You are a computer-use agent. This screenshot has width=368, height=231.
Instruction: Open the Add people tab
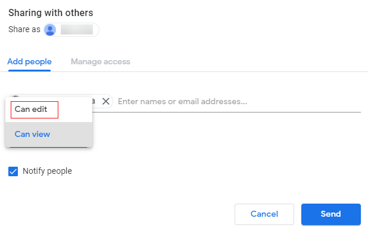29,61
